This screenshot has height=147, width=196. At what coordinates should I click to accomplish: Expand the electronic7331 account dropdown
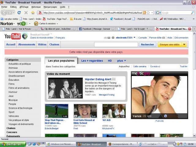point(134,37)
